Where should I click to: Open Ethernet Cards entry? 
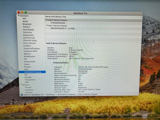30,41
